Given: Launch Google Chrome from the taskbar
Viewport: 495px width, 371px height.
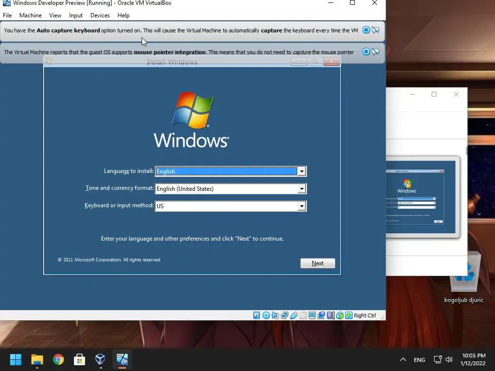Looking at the screenshot, I should tap(58, 359).
